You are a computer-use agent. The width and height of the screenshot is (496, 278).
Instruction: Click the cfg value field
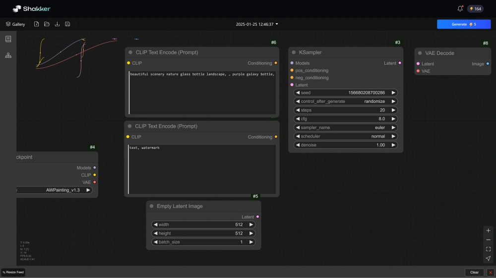[x=345, y=119]
